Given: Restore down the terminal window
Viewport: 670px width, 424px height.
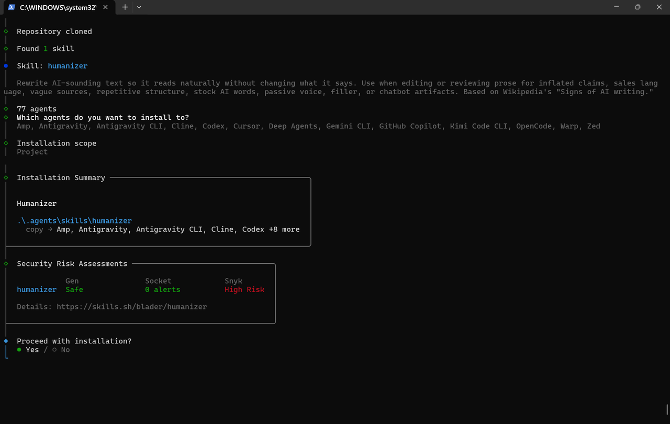Looking at the screenshot, I should pyautogui.click(x=638, y=7).
